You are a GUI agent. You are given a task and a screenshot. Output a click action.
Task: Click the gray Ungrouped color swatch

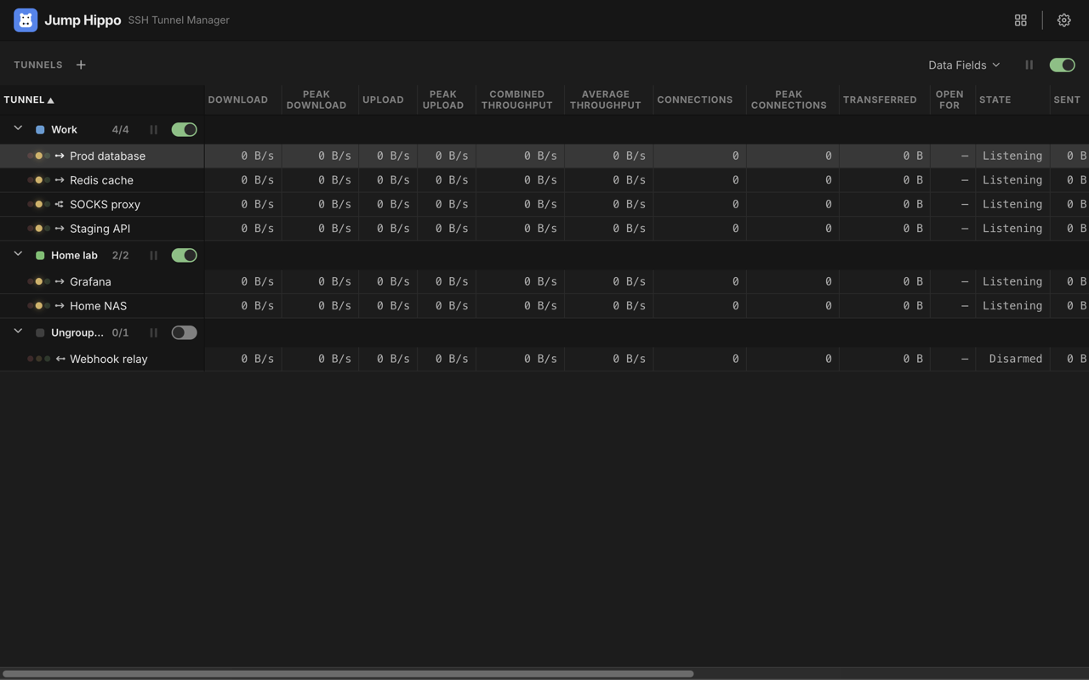tap(40, 333)
